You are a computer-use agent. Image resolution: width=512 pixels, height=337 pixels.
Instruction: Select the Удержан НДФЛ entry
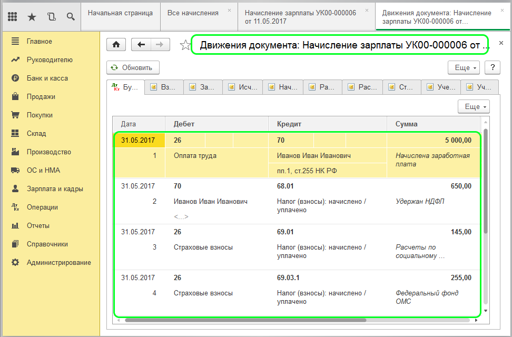point(420,202)
